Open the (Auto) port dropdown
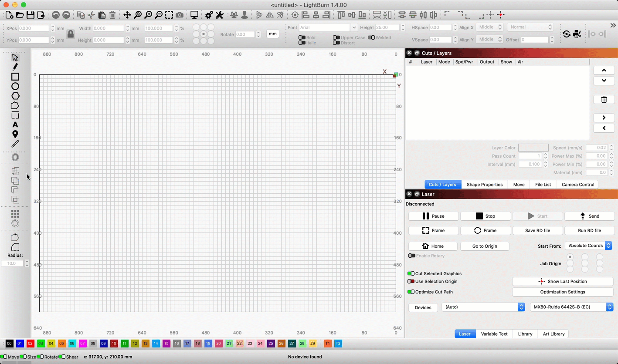618x364 pixels. click(x=483, y=307)
